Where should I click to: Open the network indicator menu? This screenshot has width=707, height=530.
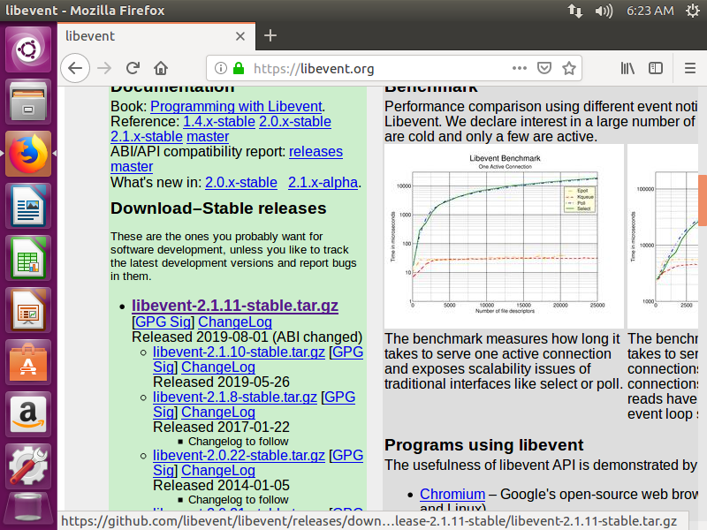pos(575,11)
